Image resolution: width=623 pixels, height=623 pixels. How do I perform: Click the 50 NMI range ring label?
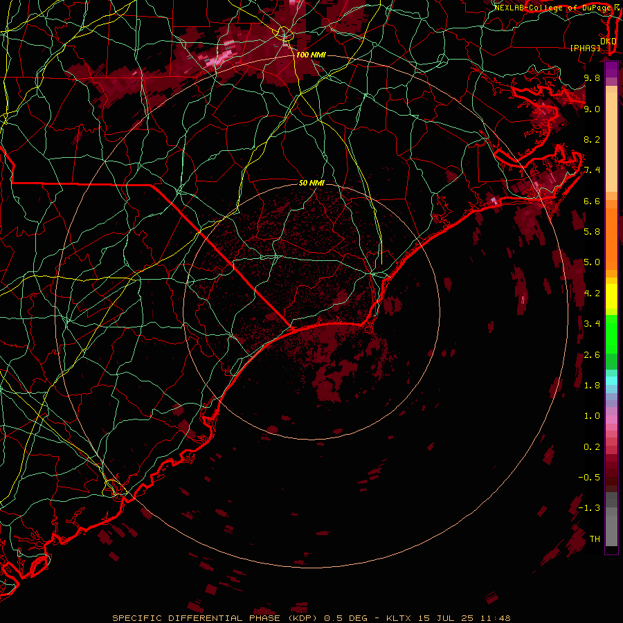tap(311, 183)
